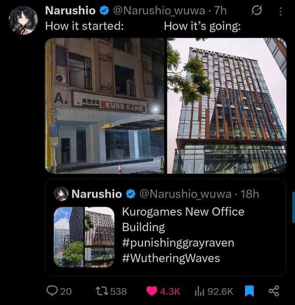Image resolution: width=295 pixels, height=305 pixels.
Task: View analytics bar chart icon
Action: [x=199, y=291]
